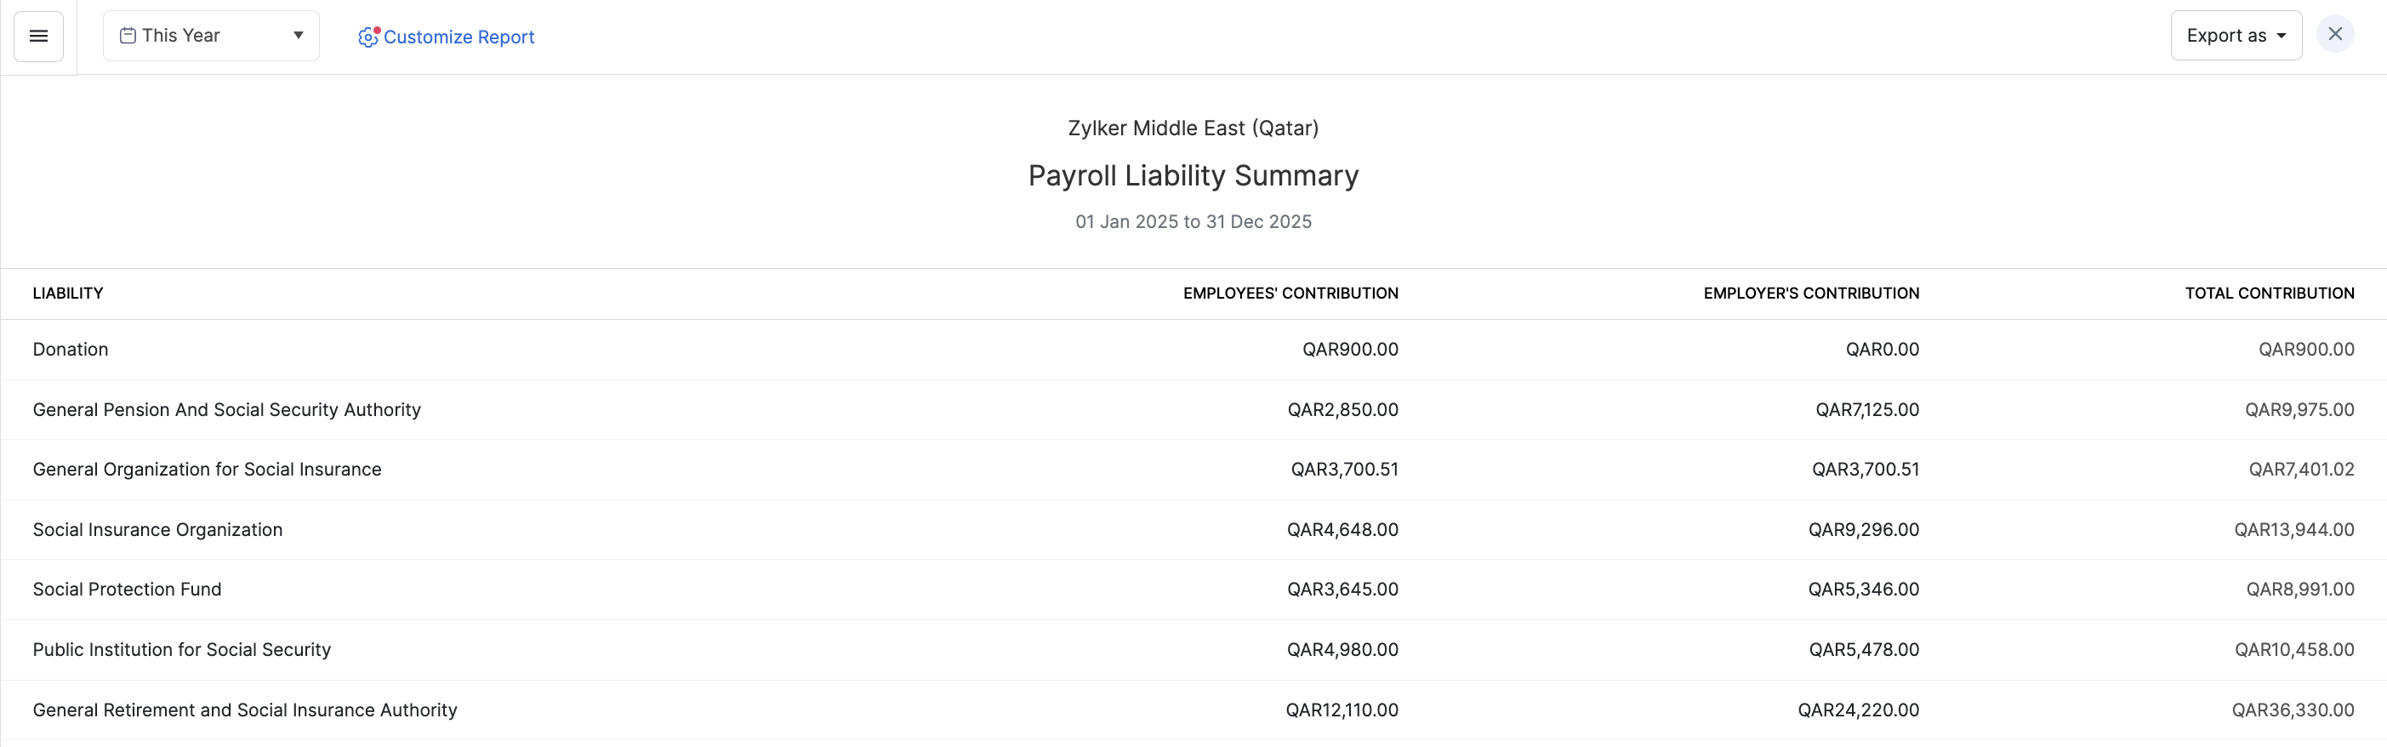Click the QAR900.00 Donation employees' contribution
This screenshot has height=747, width=2387.
point(1349,350)
